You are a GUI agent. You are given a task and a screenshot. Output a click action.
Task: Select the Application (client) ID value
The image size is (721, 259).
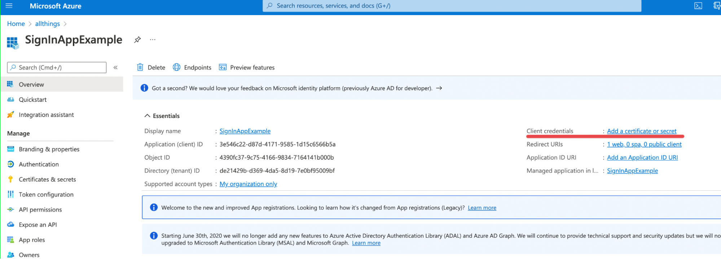click(x=277, y=144)
